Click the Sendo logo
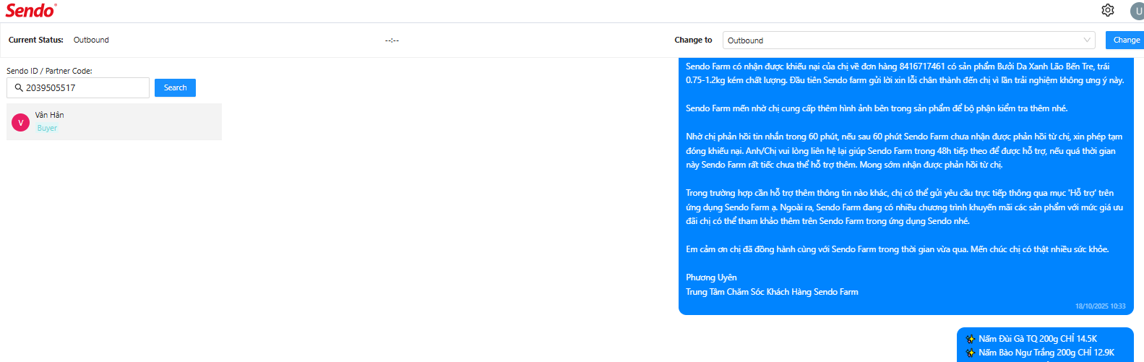 click(x=31, y=11)
